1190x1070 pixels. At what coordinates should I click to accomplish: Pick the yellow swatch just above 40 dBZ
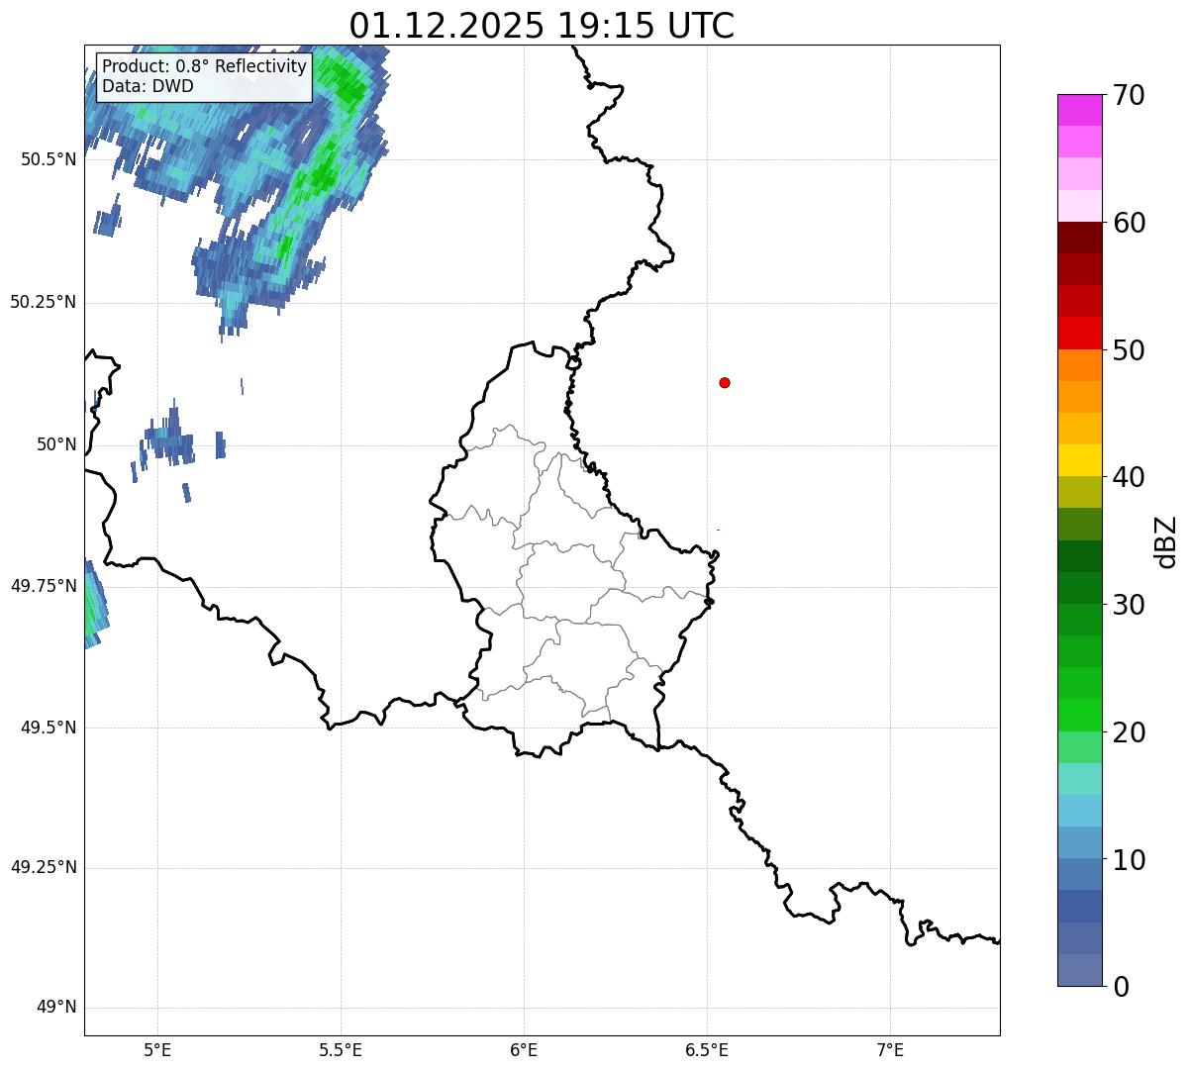[1080, 460]
